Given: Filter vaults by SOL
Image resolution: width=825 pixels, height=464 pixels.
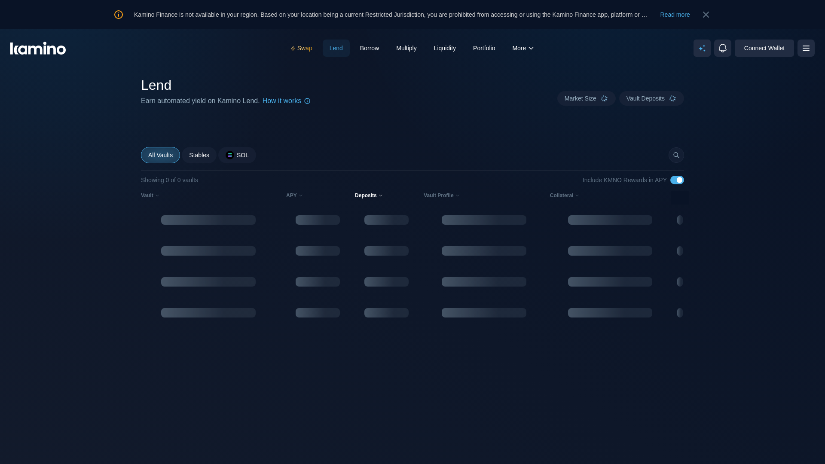Looking at the screenshot, I should (237, 155).
